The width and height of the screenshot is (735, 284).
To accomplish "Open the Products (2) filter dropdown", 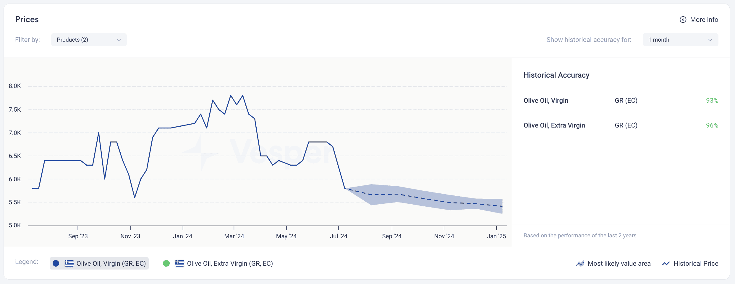I will pos(89,40).
